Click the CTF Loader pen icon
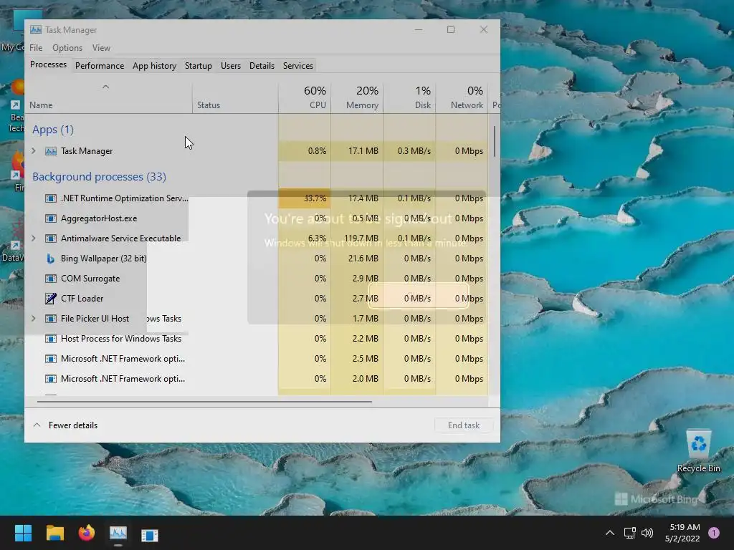The width and height of the screenshot is (734, 550). pos(51,299)
